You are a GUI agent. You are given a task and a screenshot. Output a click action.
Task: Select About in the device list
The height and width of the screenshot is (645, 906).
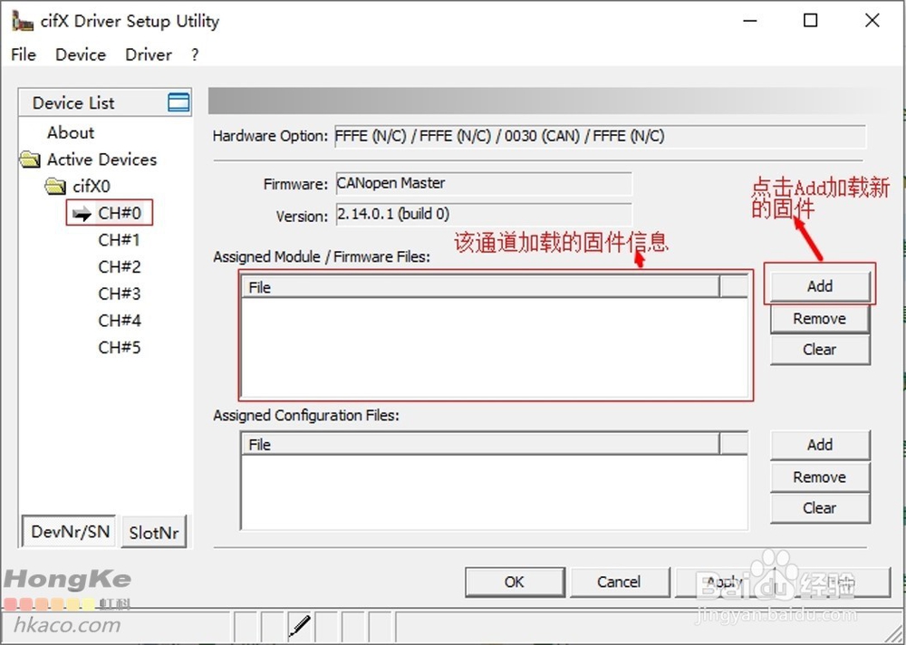(x=71, y=132)
